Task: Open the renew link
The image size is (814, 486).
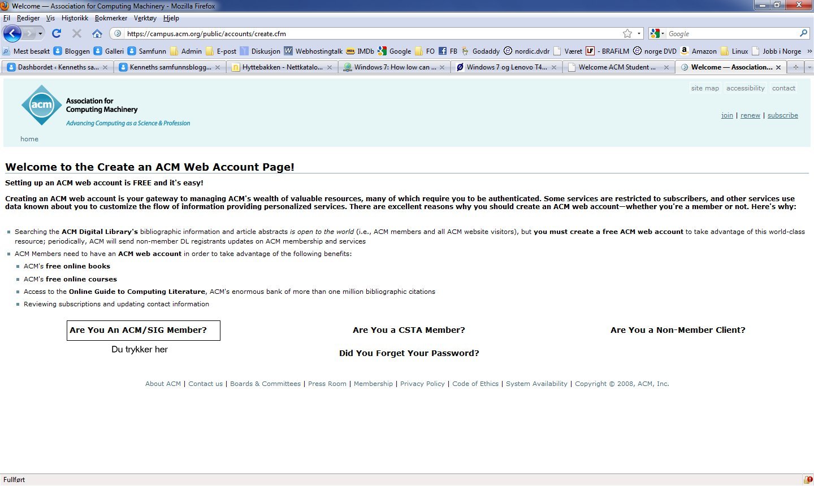Action: [x=750, y=115]
